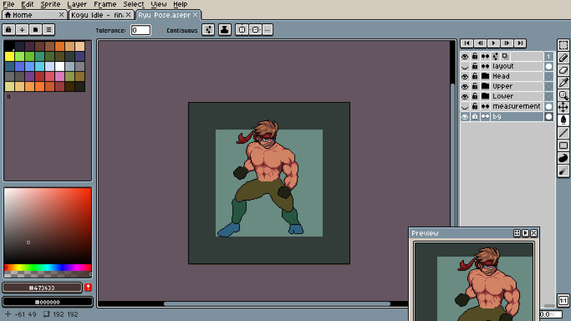Select the Rectangular Marquee tool

pyautogui.click(x=563, y=45)
